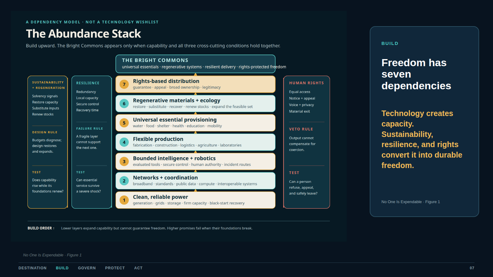Click the number 1 layer badge
The width and height of the screenshot is (493, 277).
pyautogui.click(x=124, y=200)
